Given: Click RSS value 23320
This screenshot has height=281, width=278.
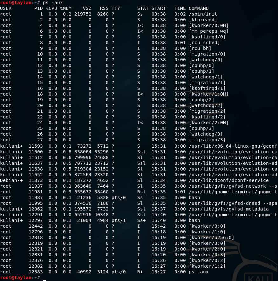Looking at the screenshot, I should pyautogui.click(x=101, y=175).
